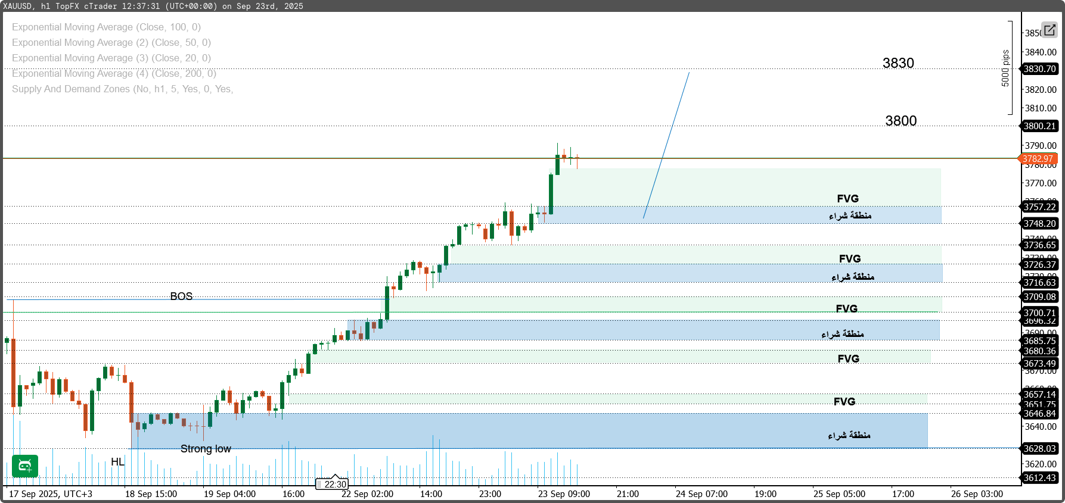Click the 3800 target text annotation

(901, 121)
